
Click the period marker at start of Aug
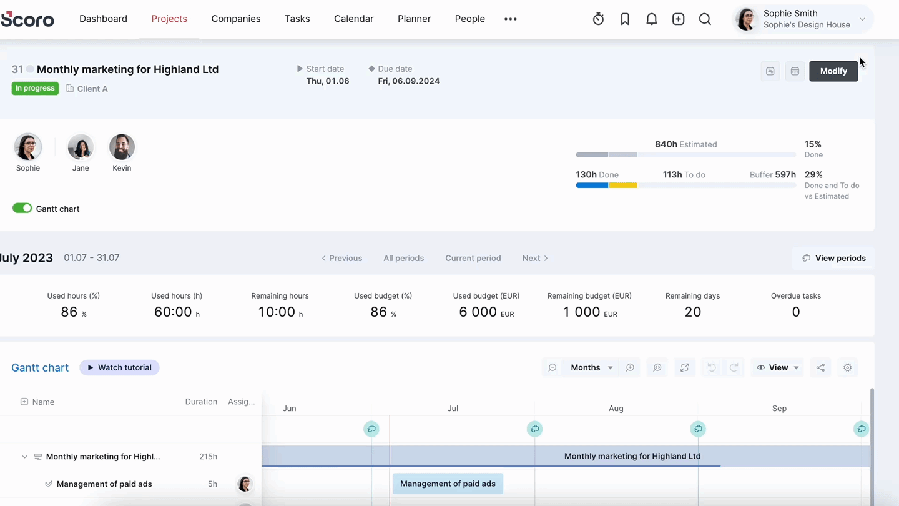(x=534, y=429)
